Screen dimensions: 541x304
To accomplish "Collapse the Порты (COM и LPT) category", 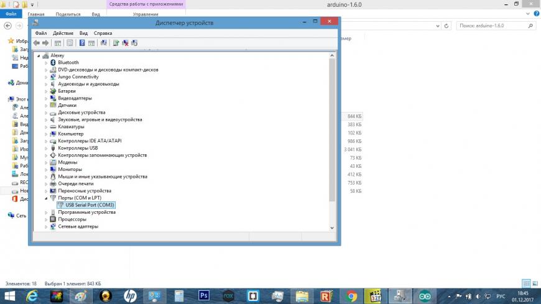I will click(x=46, y=198).
